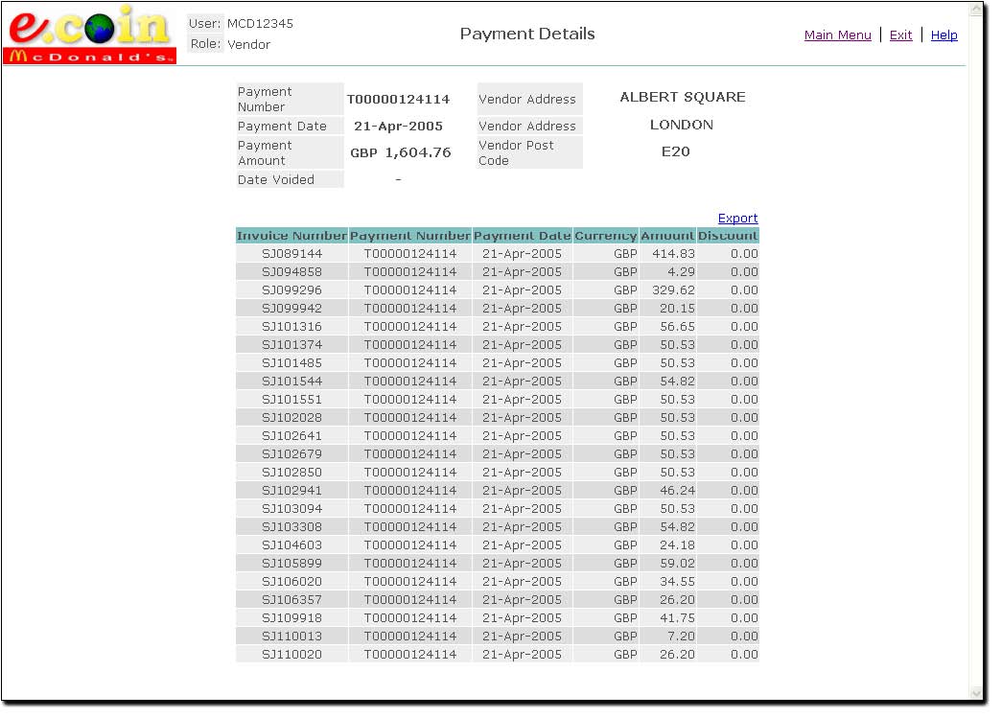1002x718 pixels.
Task: Select invoice SJ110020 in the table
Action: 291,655
